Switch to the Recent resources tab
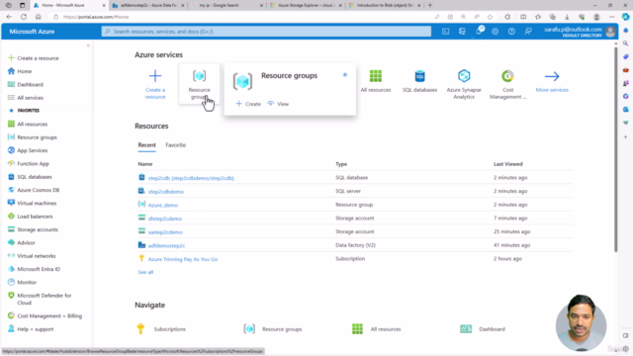 tap(146, 145)
